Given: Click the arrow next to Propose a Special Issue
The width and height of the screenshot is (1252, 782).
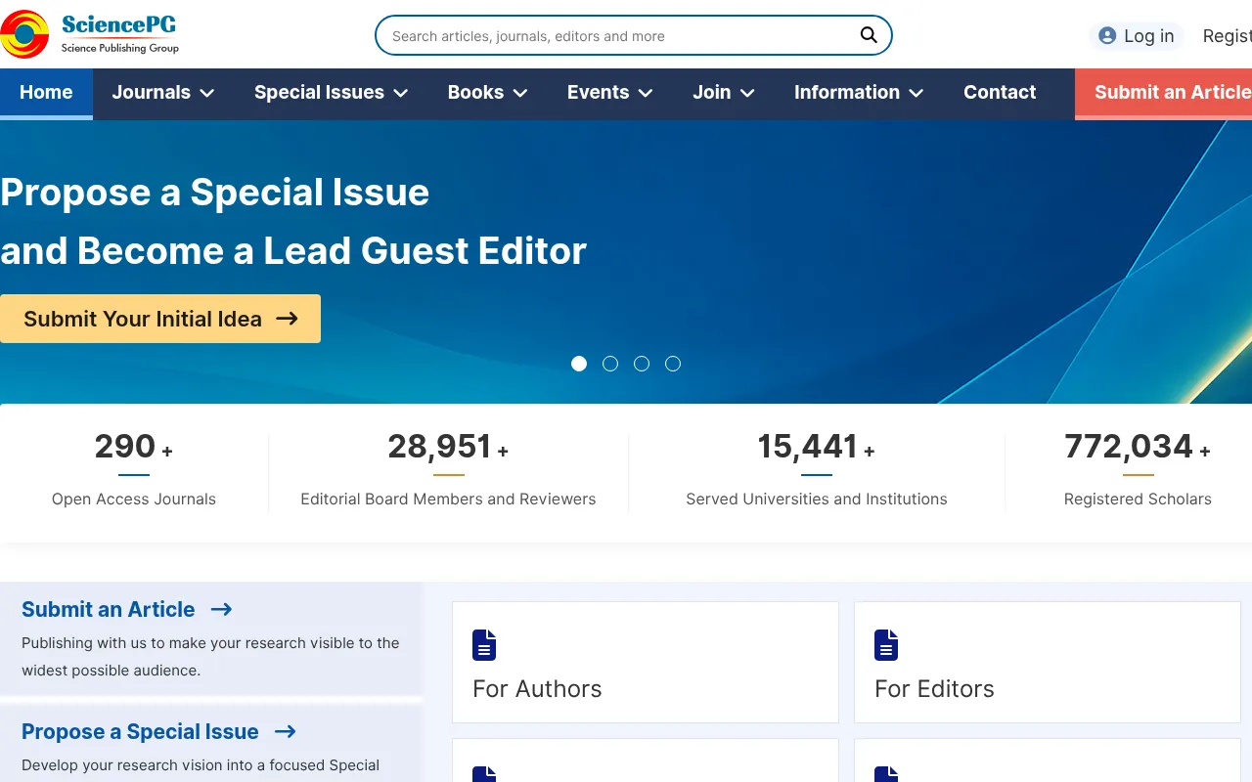Looking at the screenshot, I should point(285,731).
